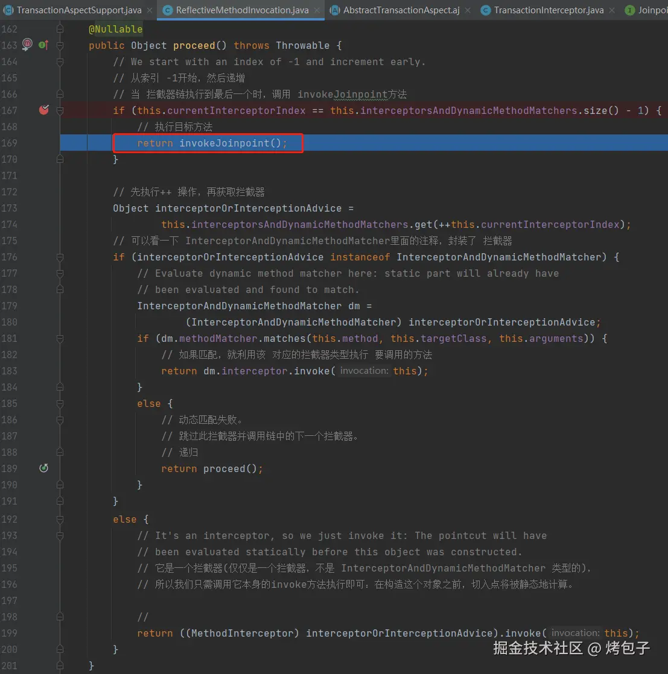This screenshot has height=674, width=668.
Task: Click targetClass on line 181
Action: tap(453, 339)
